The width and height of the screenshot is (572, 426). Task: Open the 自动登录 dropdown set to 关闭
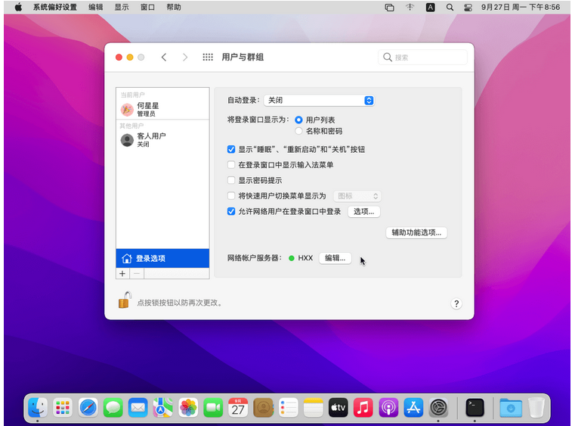pyautogui.click(x=319, y=100)
